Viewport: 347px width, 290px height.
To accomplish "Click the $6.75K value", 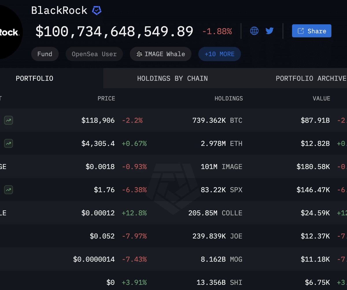I will (x=317, y=282).
